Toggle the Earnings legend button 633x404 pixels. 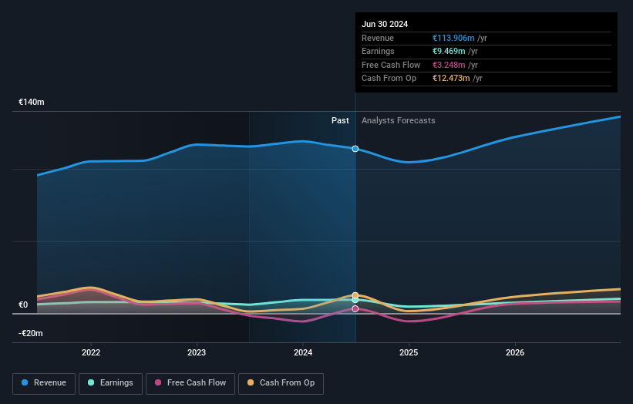click(110, 383)
